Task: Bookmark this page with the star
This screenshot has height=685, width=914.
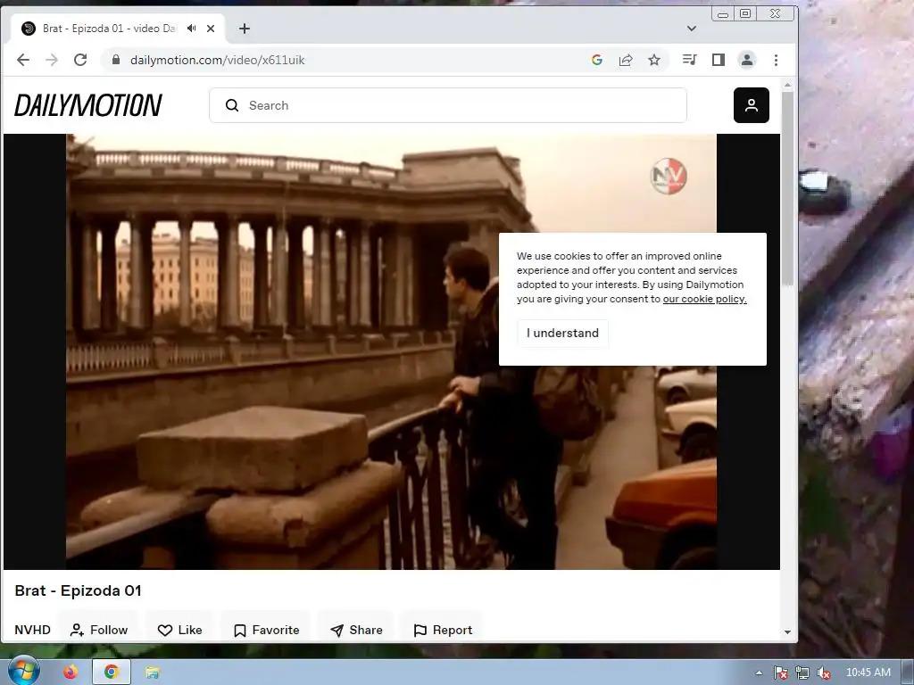Action: [654, 60]
